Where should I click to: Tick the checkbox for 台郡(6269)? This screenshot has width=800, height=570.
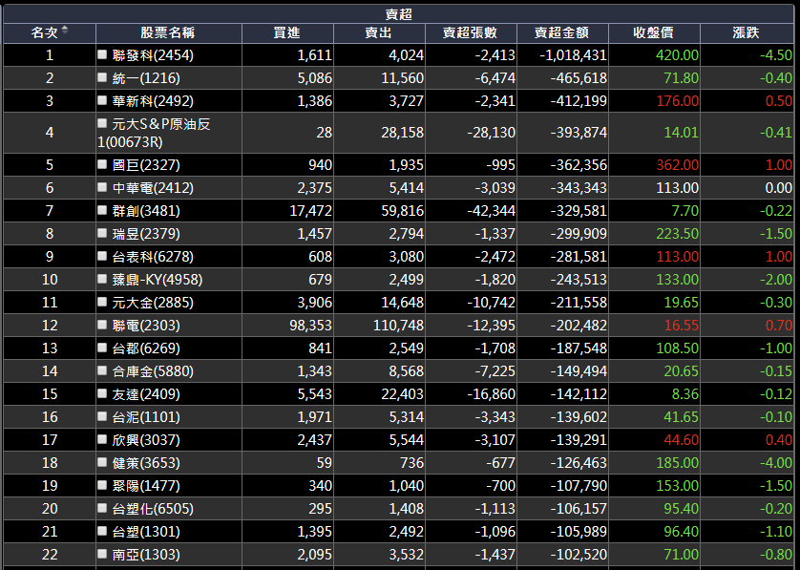pyautogui.click(x=102, y=348)
